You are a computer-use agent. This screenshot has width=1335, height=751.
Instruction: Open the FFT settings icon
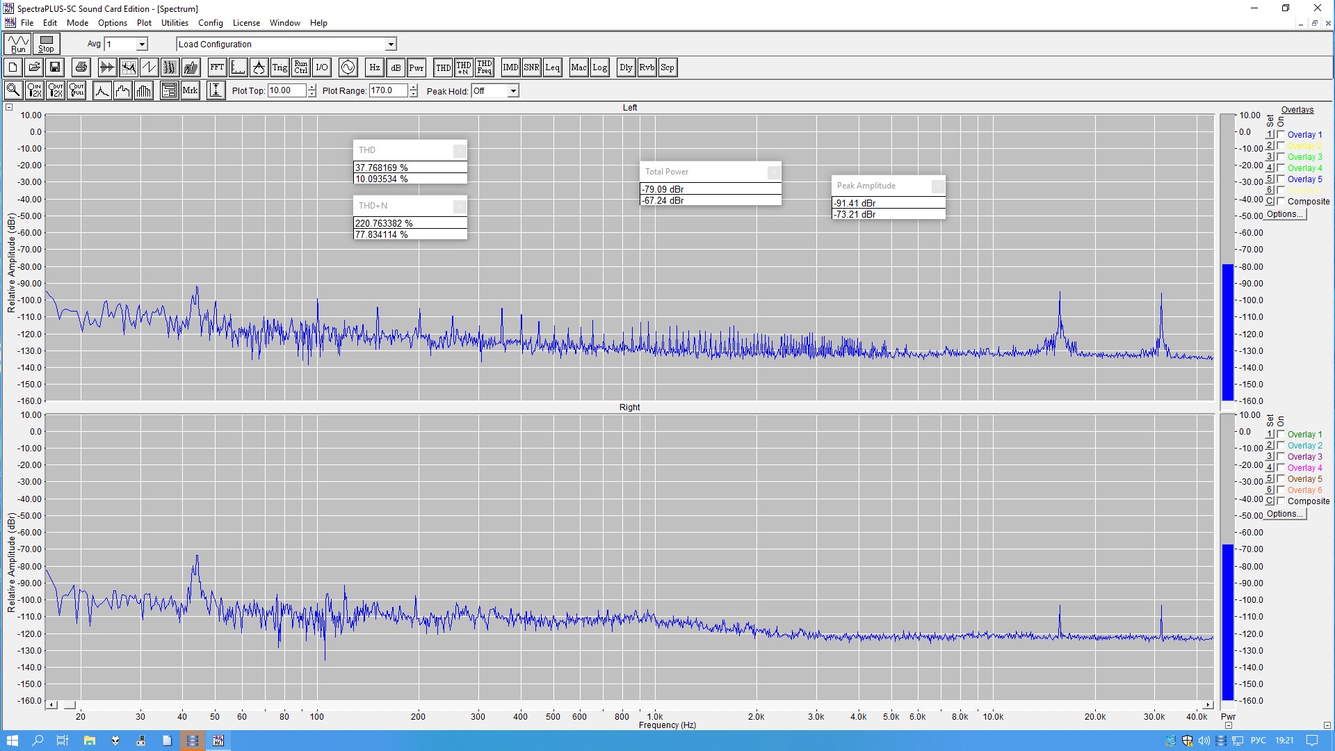pos(217,67)
